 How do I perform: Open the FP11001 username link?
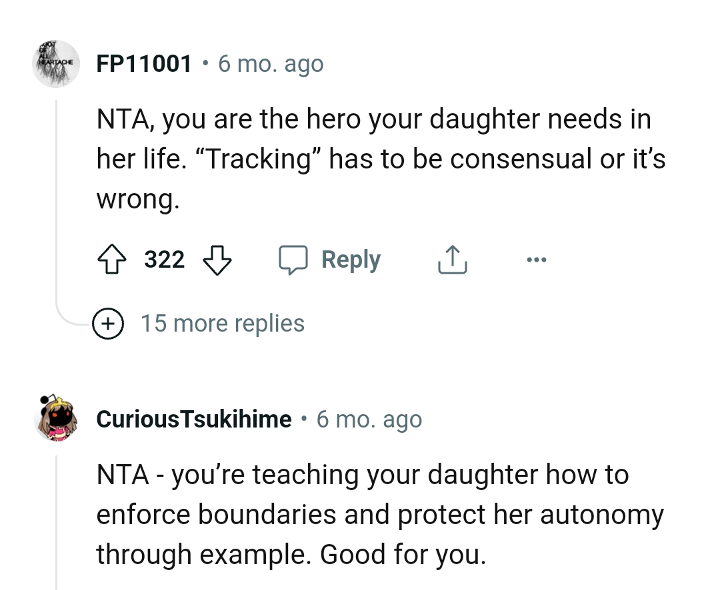145,64
